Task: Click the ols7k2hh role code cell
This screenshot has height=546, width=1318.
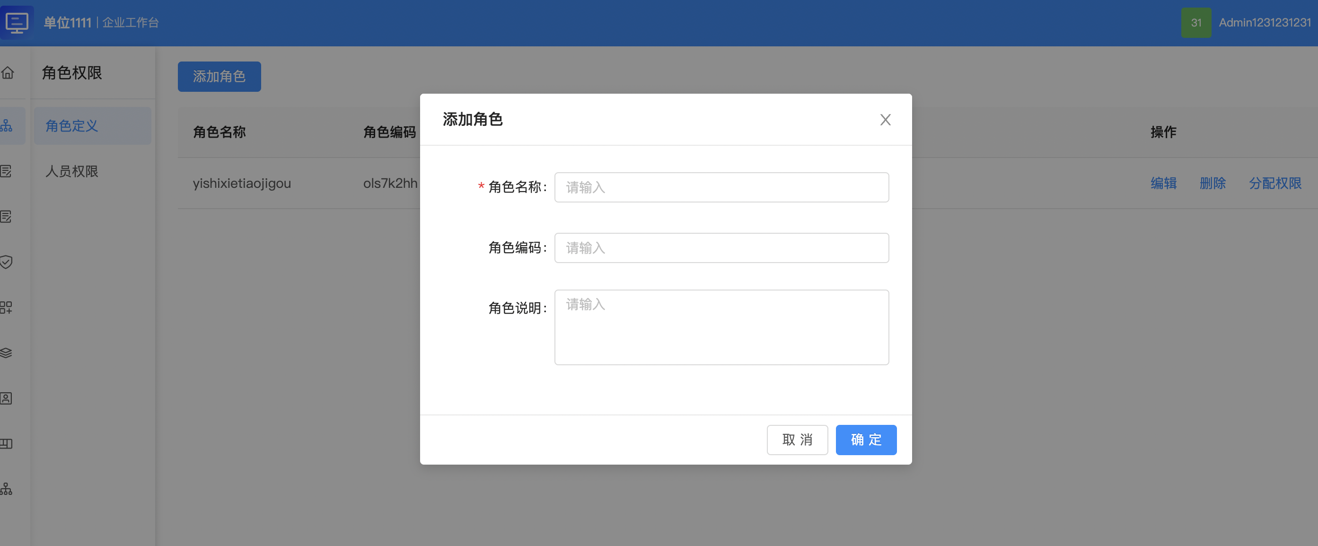Action: point(390,183)
